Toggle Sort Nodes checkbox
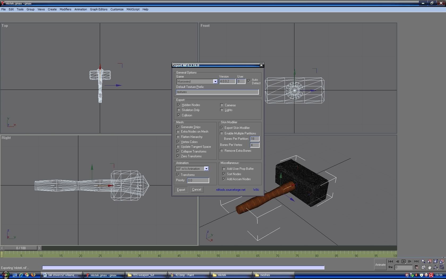 coord(224,174)
